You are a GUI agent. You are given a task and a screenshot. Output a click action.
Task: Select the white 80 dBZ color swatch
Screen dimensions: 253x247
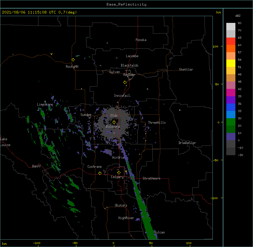pyautogui.click(x=231, y=27)
